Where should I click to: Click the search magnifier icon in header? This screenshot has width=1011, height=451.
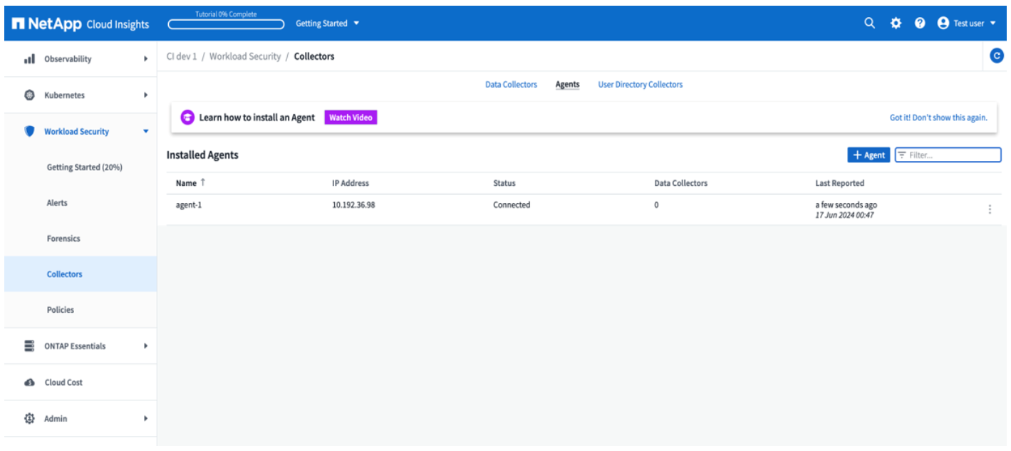pyautogui.click(x=869, y=23)
